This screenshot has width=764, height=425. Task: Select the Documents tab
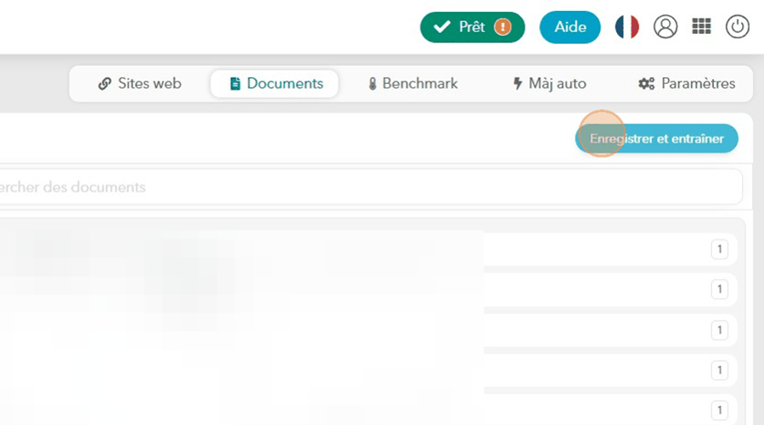[274, 84]
